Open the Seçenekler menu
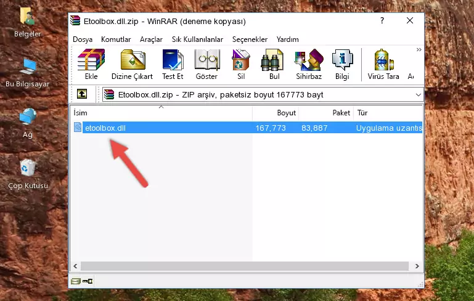Image resolution: width=474 pixels, height=301 pixels. coord(250,39)
